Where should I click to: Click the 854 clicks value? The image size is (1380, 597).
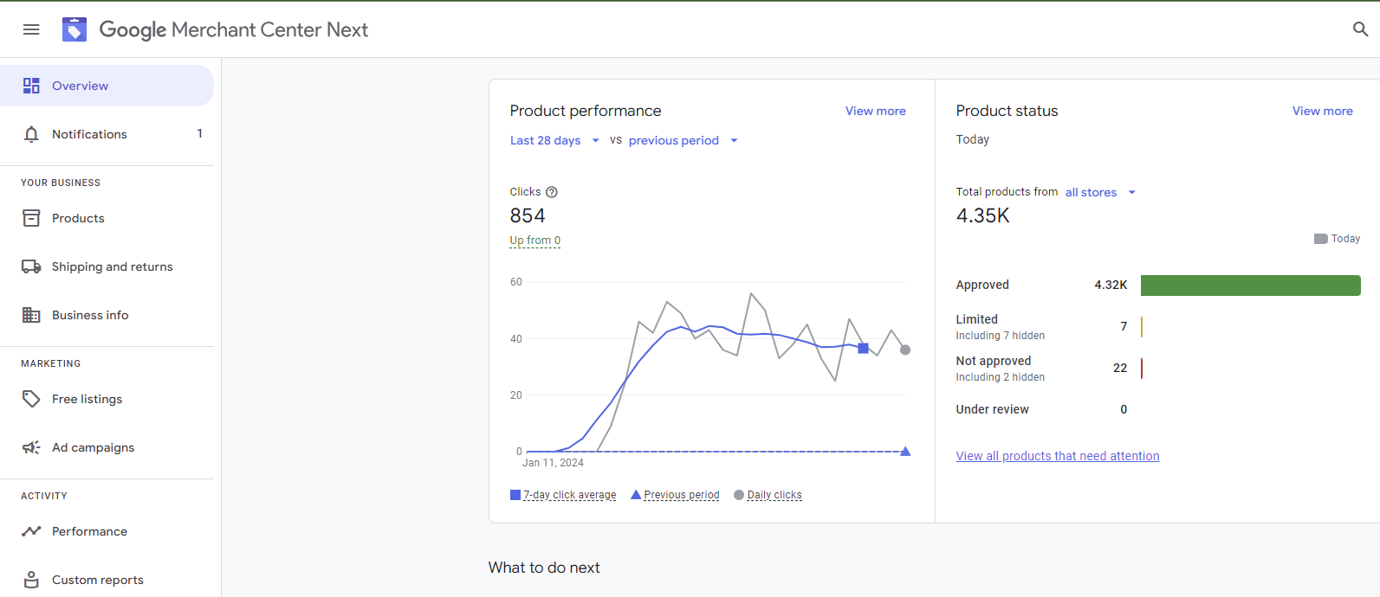pyautogui.click(x=528, y=215)
